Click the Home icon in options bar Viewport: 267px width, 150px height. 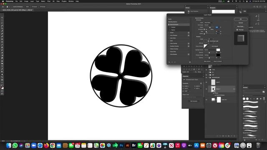[3, 7]
